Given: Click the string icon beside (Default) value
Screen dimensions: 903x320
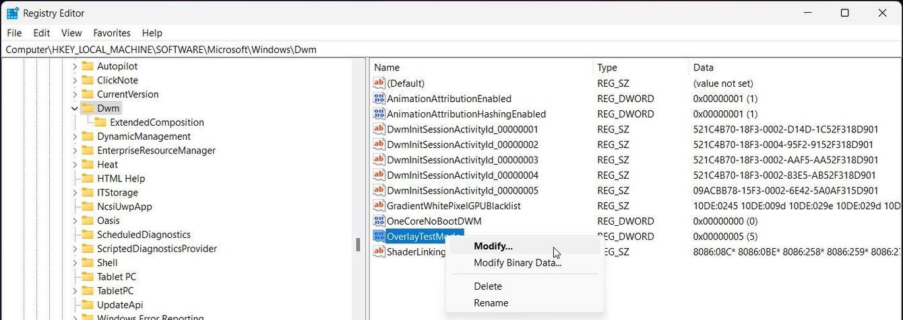Looking at the screenshot, I should click(379, 83).
